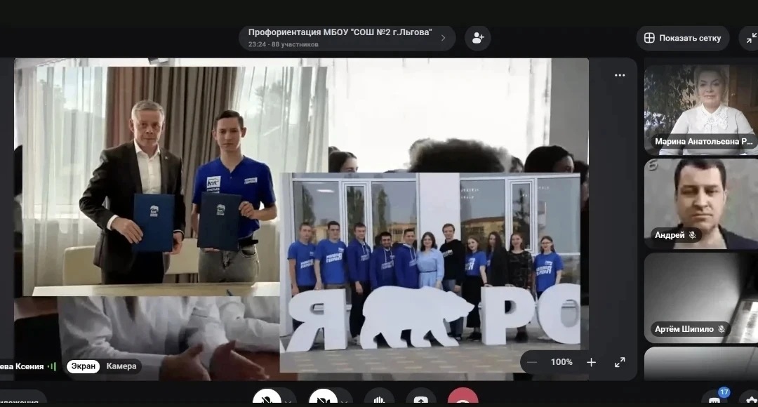Open call settings gear icon
758x407 pixels.
click(x=751, y=400)
